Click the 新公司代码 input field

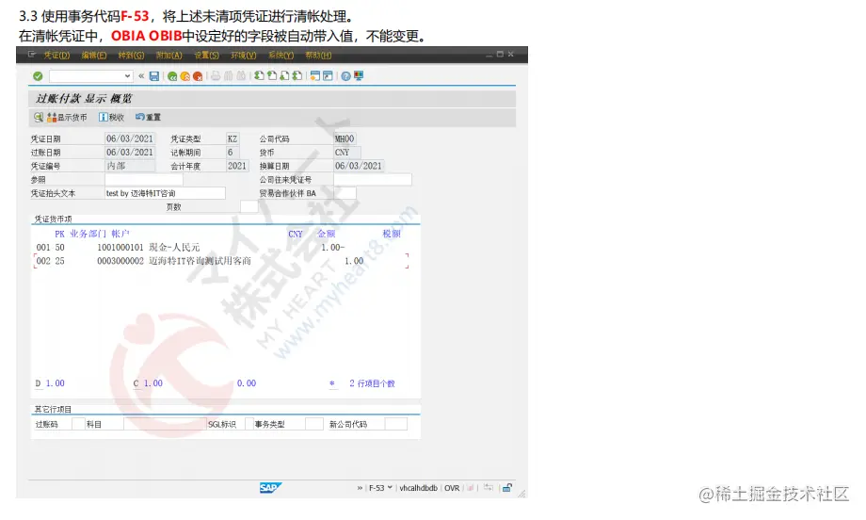(396, 424)
